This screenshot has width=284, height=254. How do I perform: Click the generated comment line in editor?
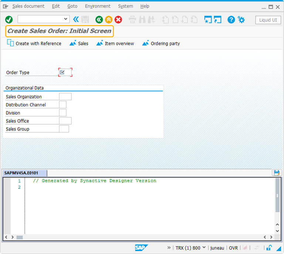click(x=94, y=181)
